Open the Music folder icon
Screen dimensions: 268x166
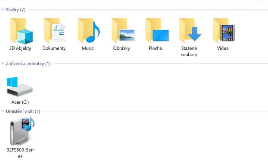(x=89, y=31)
